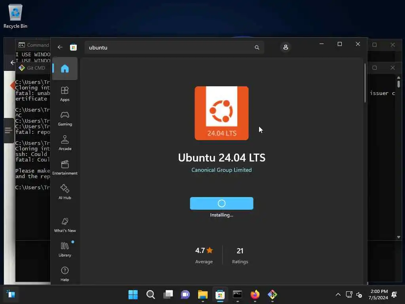Click the Git CMD window title icon
405x304 pixels.
(x=22, y=68)
